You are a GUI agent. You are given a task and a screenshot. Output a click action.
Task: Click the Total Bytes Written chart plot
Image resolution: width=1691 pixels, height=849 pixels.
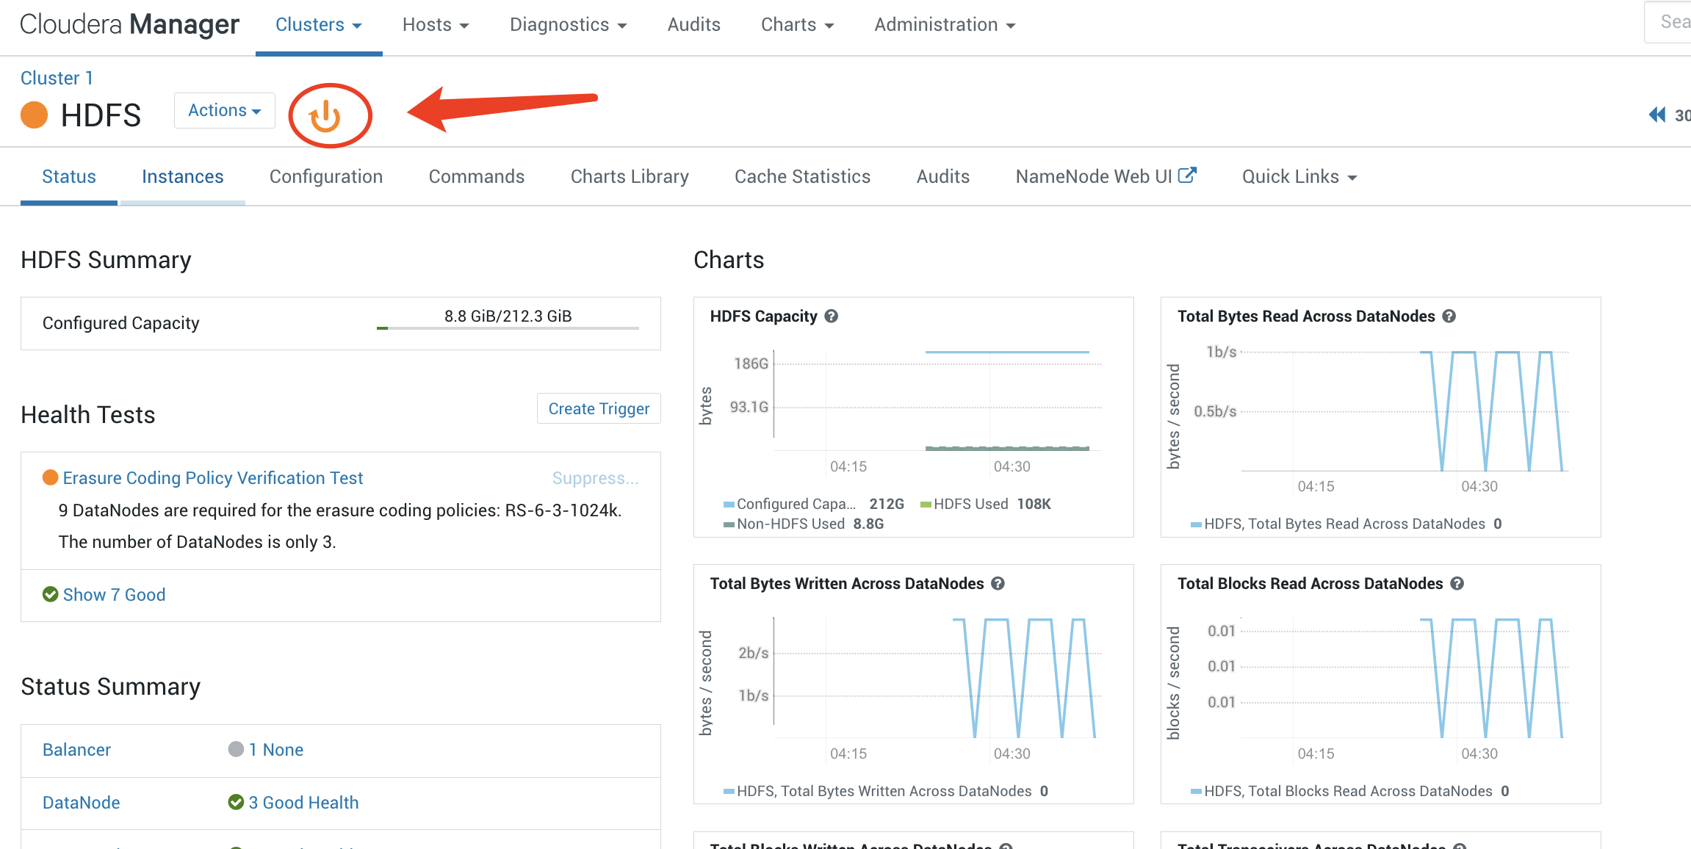[938, 677]
